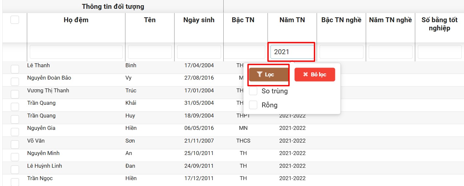The image size is (464, 186).
Task: Tick the checkbox beside Nguyễn Minh An
Action: point(15,157)
